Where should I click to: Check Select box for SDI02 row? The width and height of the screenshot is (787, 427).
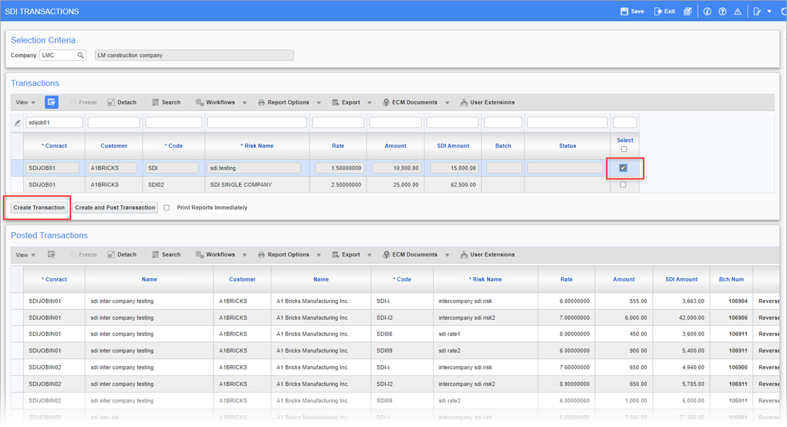[x=623, y=184]
